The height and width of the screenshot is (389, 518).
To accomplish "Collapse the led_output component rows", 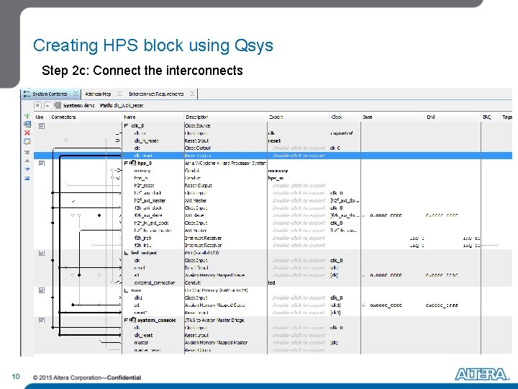I will pyautogui.click(x=126, y=253).
